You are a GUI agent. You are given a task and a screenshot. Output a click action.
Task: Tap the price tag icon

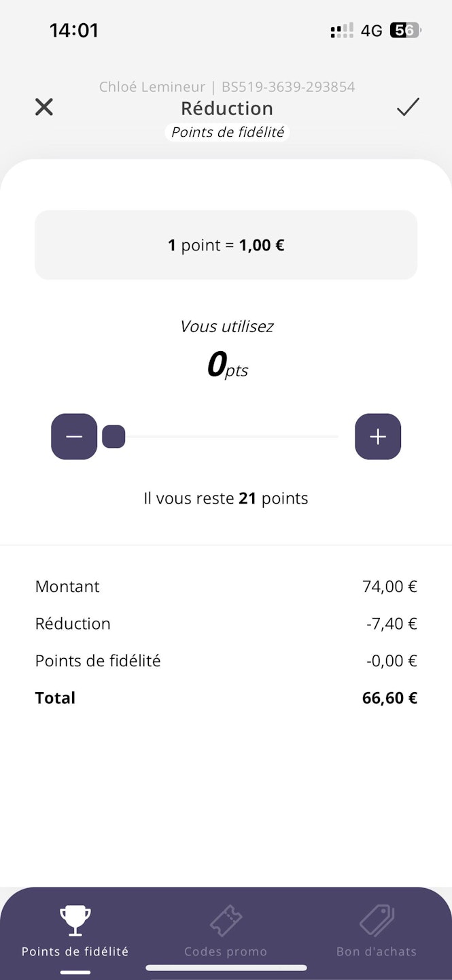point(377,921)
